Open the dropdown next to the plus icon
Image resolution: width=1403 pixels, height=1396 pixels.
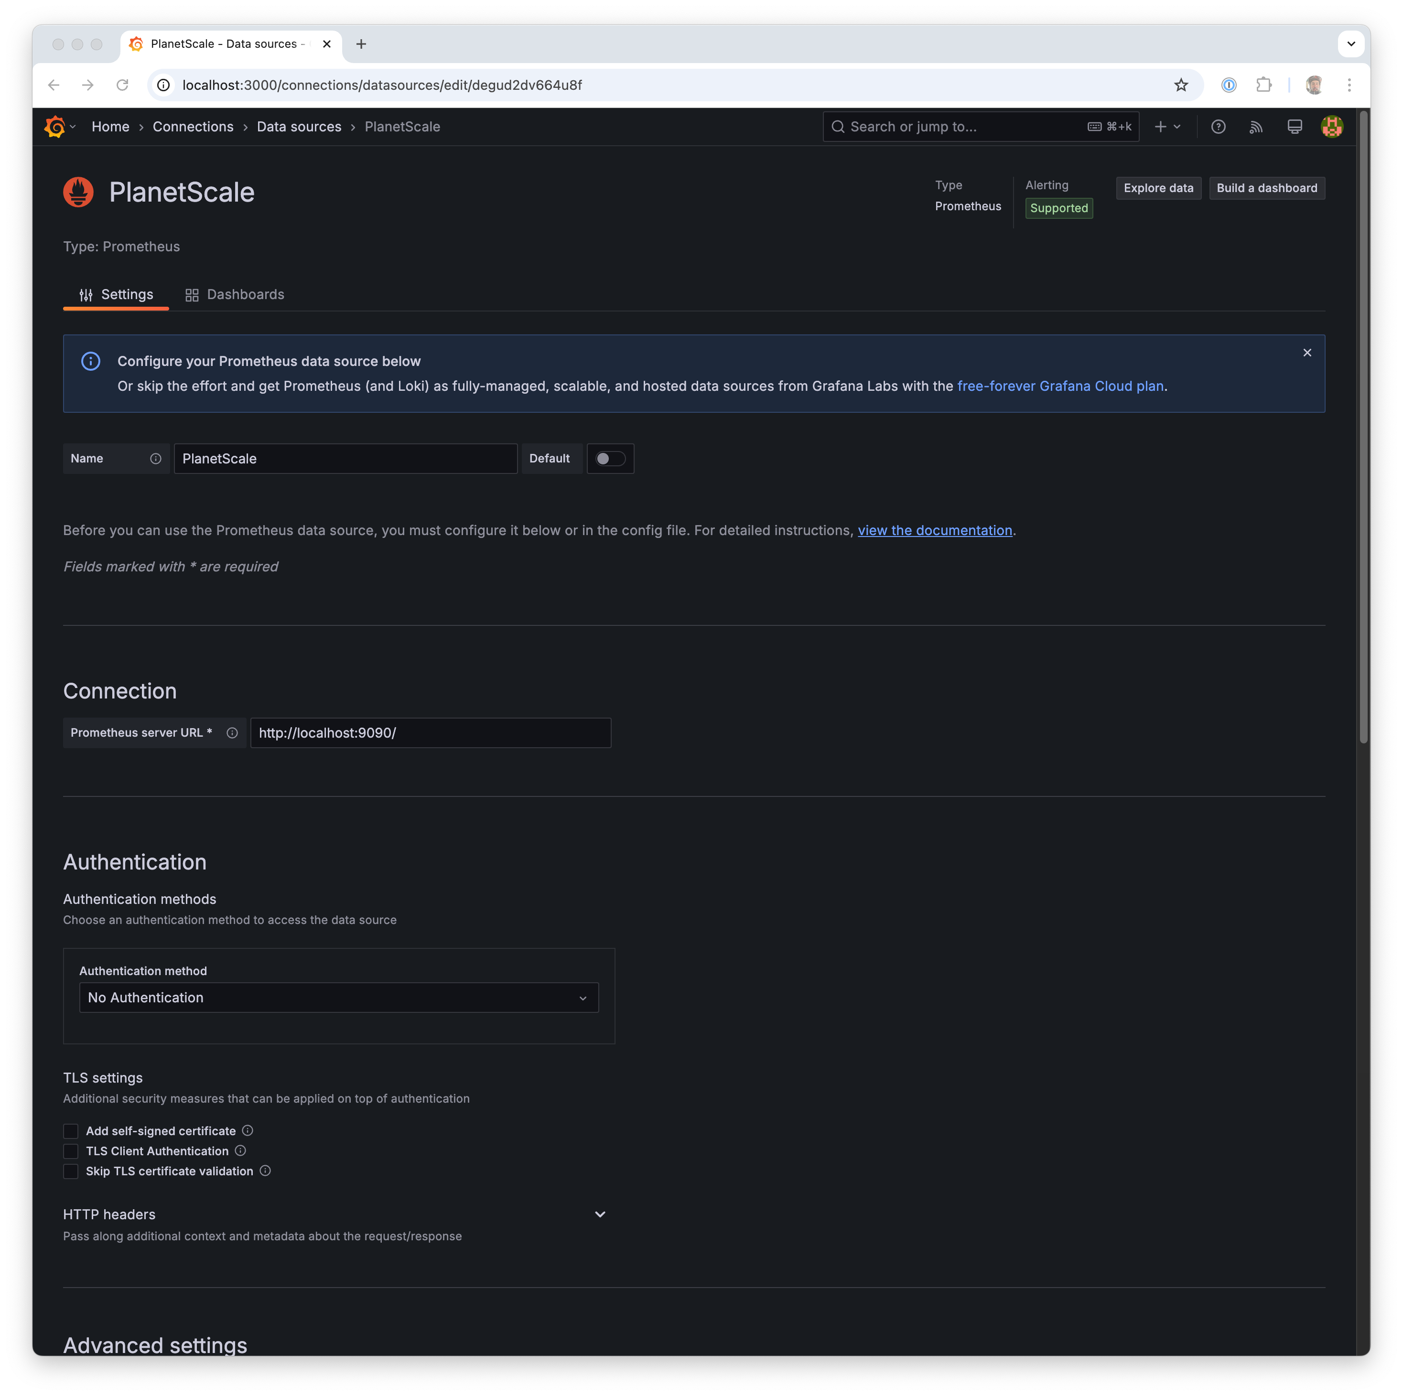[x=1177, y=126]
